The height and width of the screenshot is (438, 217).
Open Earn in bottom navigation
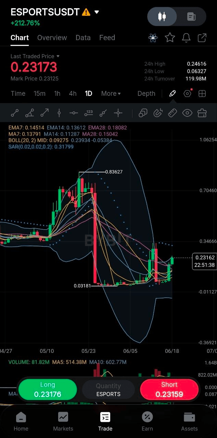(x=147, y=422)
